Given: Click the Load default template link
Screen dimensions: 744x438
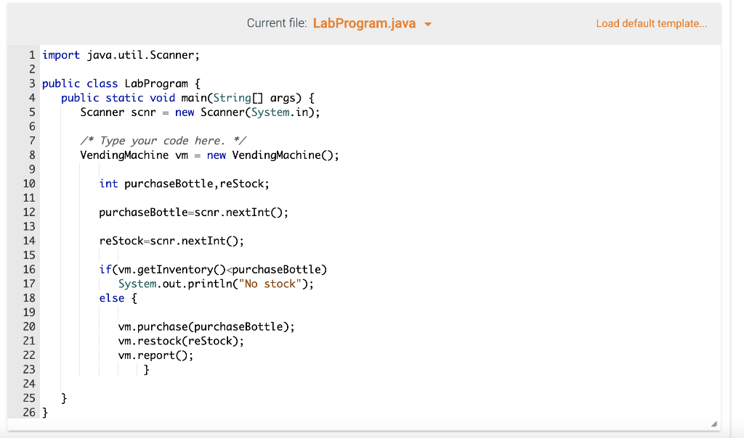Looking at the screenshot, I should pyautogui.click(x=651, y=23).
